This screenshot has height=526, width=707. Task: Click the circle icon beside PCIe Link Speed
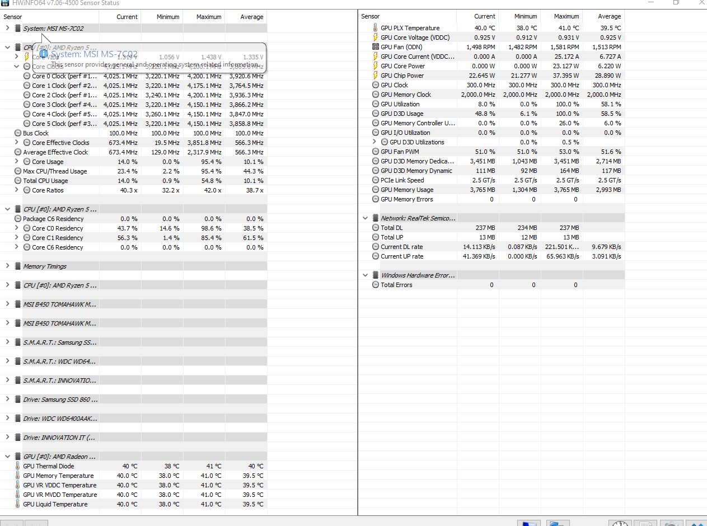pos(376,180)
